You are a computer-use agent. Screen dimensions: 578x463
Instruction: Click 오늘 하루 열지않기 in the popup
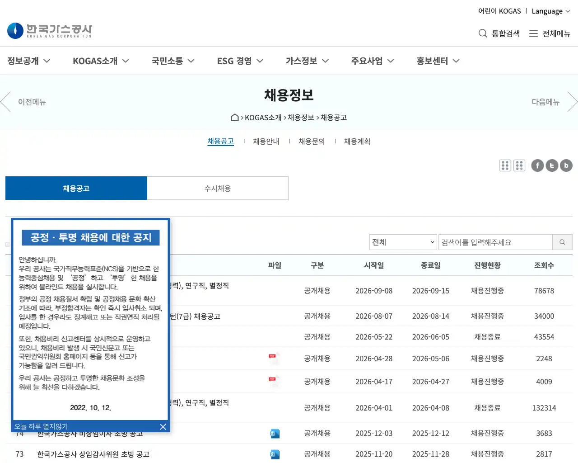click(41, 426)
